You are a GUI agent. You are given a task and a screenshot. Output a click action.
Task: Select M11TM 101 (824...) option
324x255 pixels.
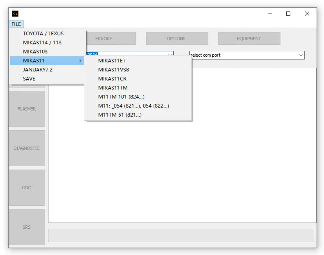pos(121,97)
